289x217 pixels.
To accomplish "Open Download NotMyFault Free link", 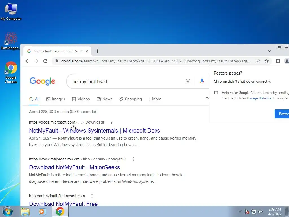I will (x=64, y=203).
